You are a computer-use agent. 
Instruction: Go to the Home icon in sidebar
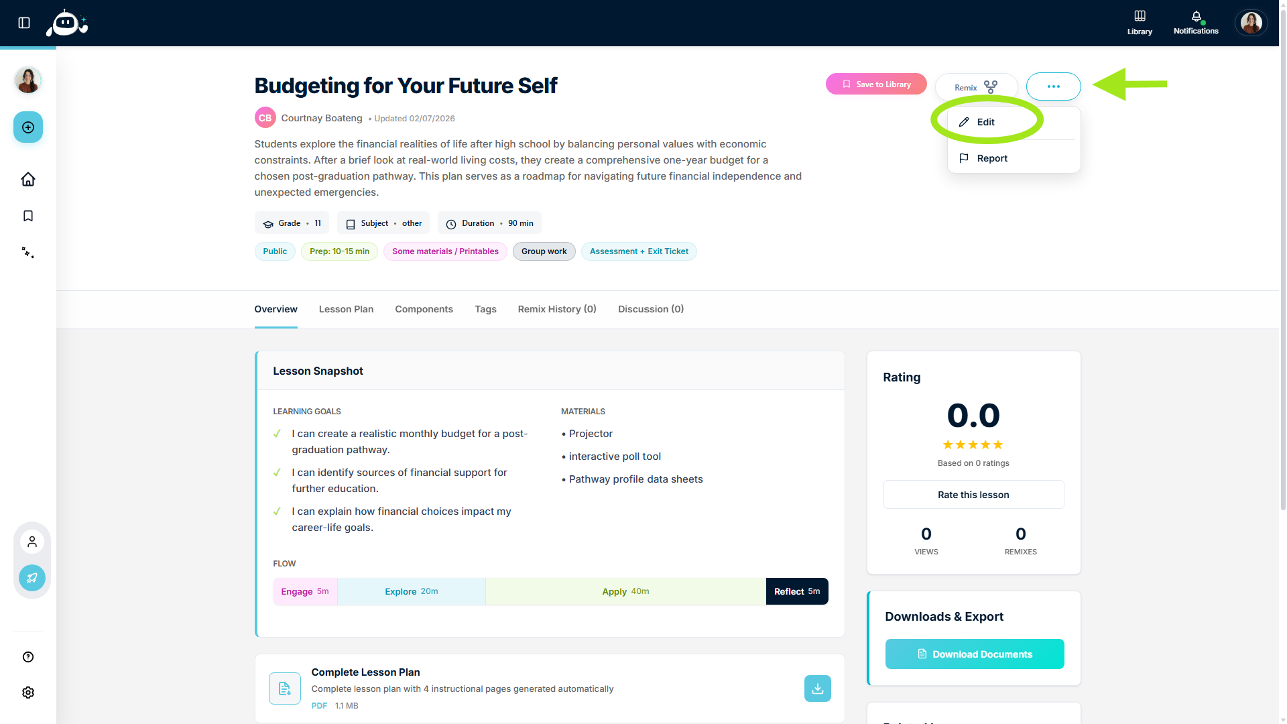click(28, 179)
